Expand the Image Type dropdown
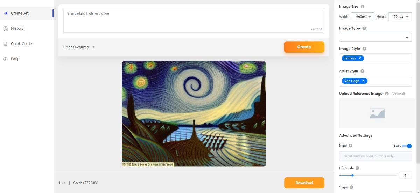The width and height of the screenshot is (420, 193). (375, 37)
